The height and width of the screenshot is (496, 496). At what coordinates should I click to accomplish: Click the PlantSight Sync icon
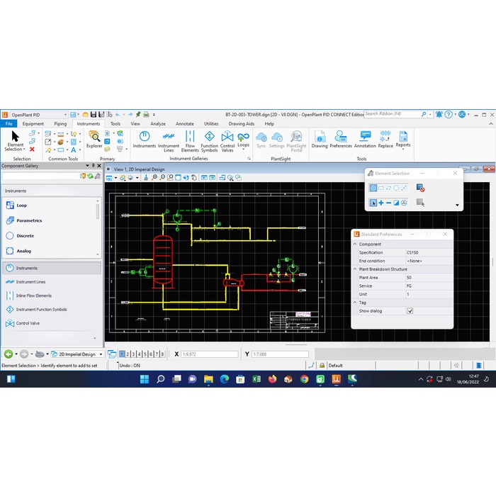[x=261, y=140]
